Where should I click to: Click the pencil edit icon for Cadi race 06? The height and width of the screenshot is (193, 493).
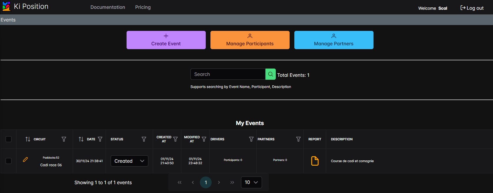tap(25, 159)
